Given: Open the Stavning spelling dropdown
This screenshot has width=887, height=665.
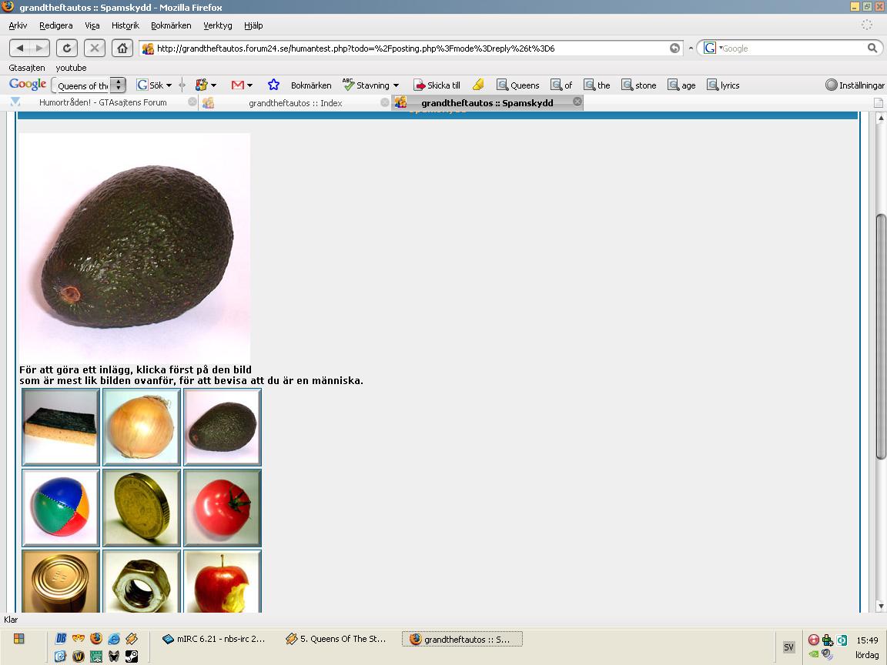Looking at the screenshot, I should pyautogui.click(x=396, y=85).
